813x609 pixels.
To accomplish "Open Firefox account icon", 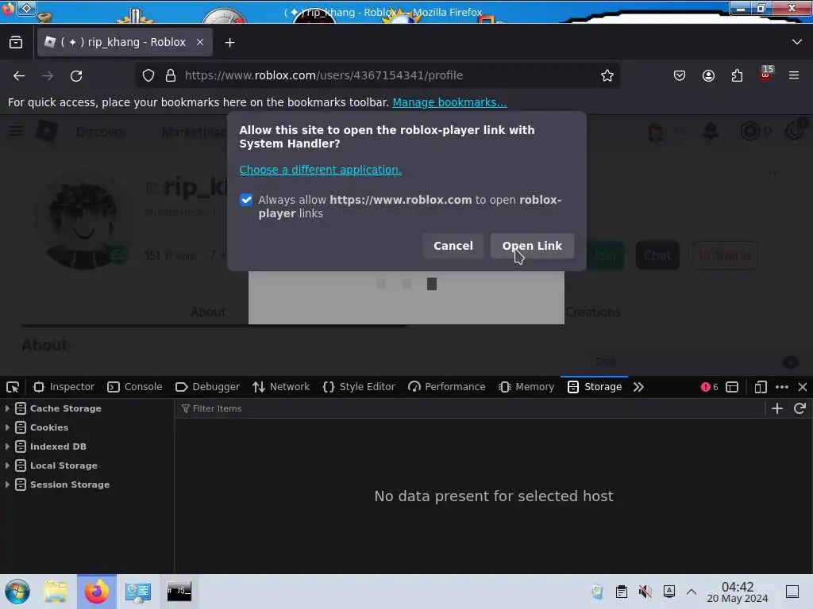I will pos(708,75).
